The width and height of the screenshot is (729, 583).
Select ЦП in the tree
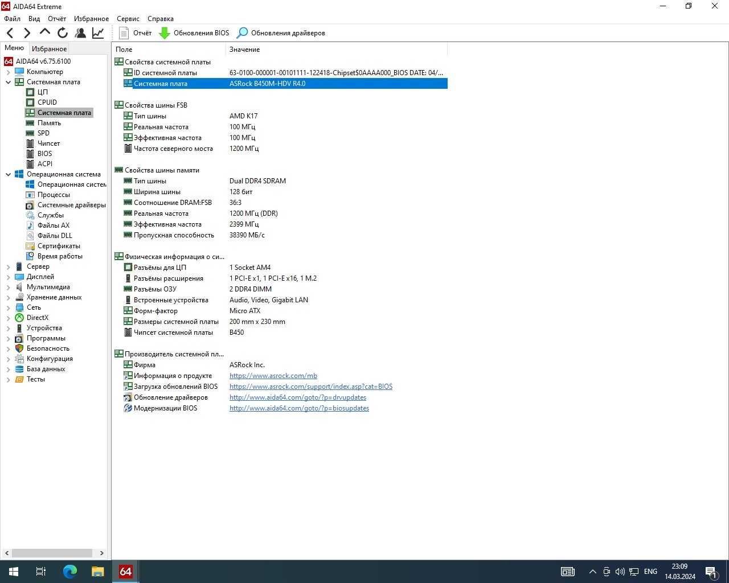(43, 92)
